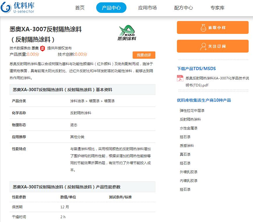Screen dimensions: 253x222
Task: Go to the 首页 tab
Action: click(x=80, y=8)
